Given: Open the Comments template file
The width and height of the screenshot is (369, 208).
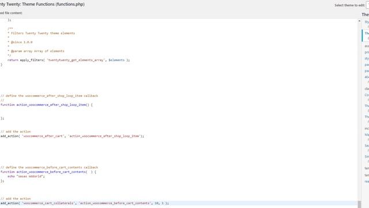Looking at the screenshot, I should tap(367, 95).
